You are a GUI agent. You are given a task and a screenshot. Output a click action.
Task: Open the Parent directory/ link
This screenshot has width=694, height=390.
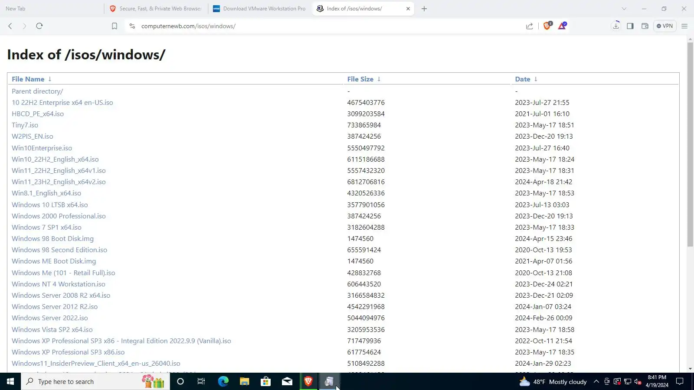pyautogui.click(x=37, y=91)
